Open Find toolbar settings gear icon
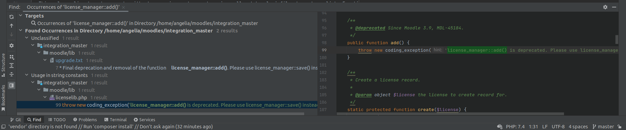 [x=12, y=46]
